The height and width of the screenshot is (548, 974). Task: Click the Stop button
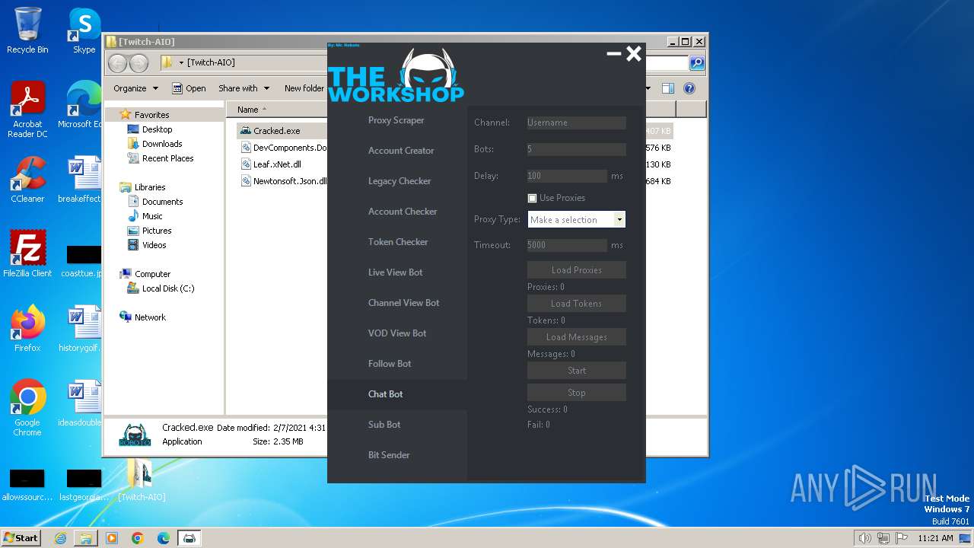(576, 393)
